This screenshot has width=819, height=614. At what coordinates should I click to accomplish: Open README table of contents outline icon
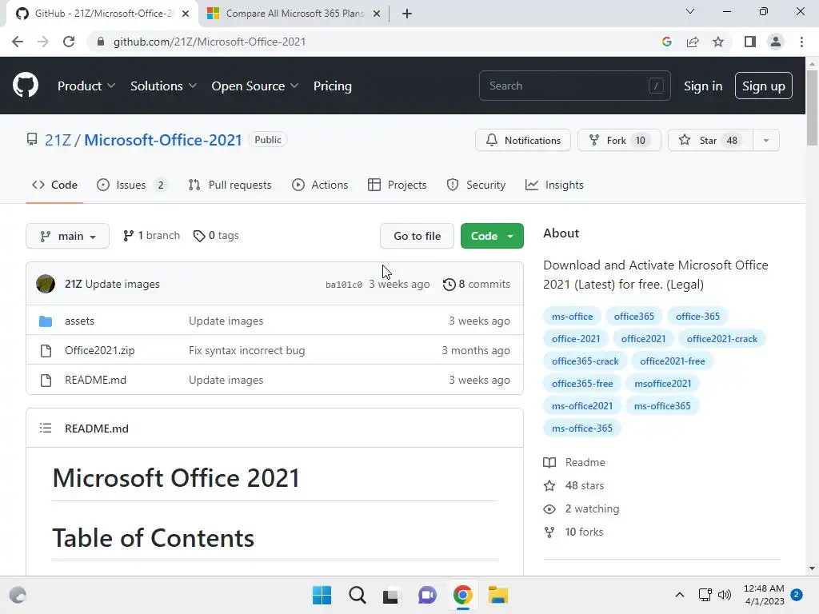pos(46,429)
